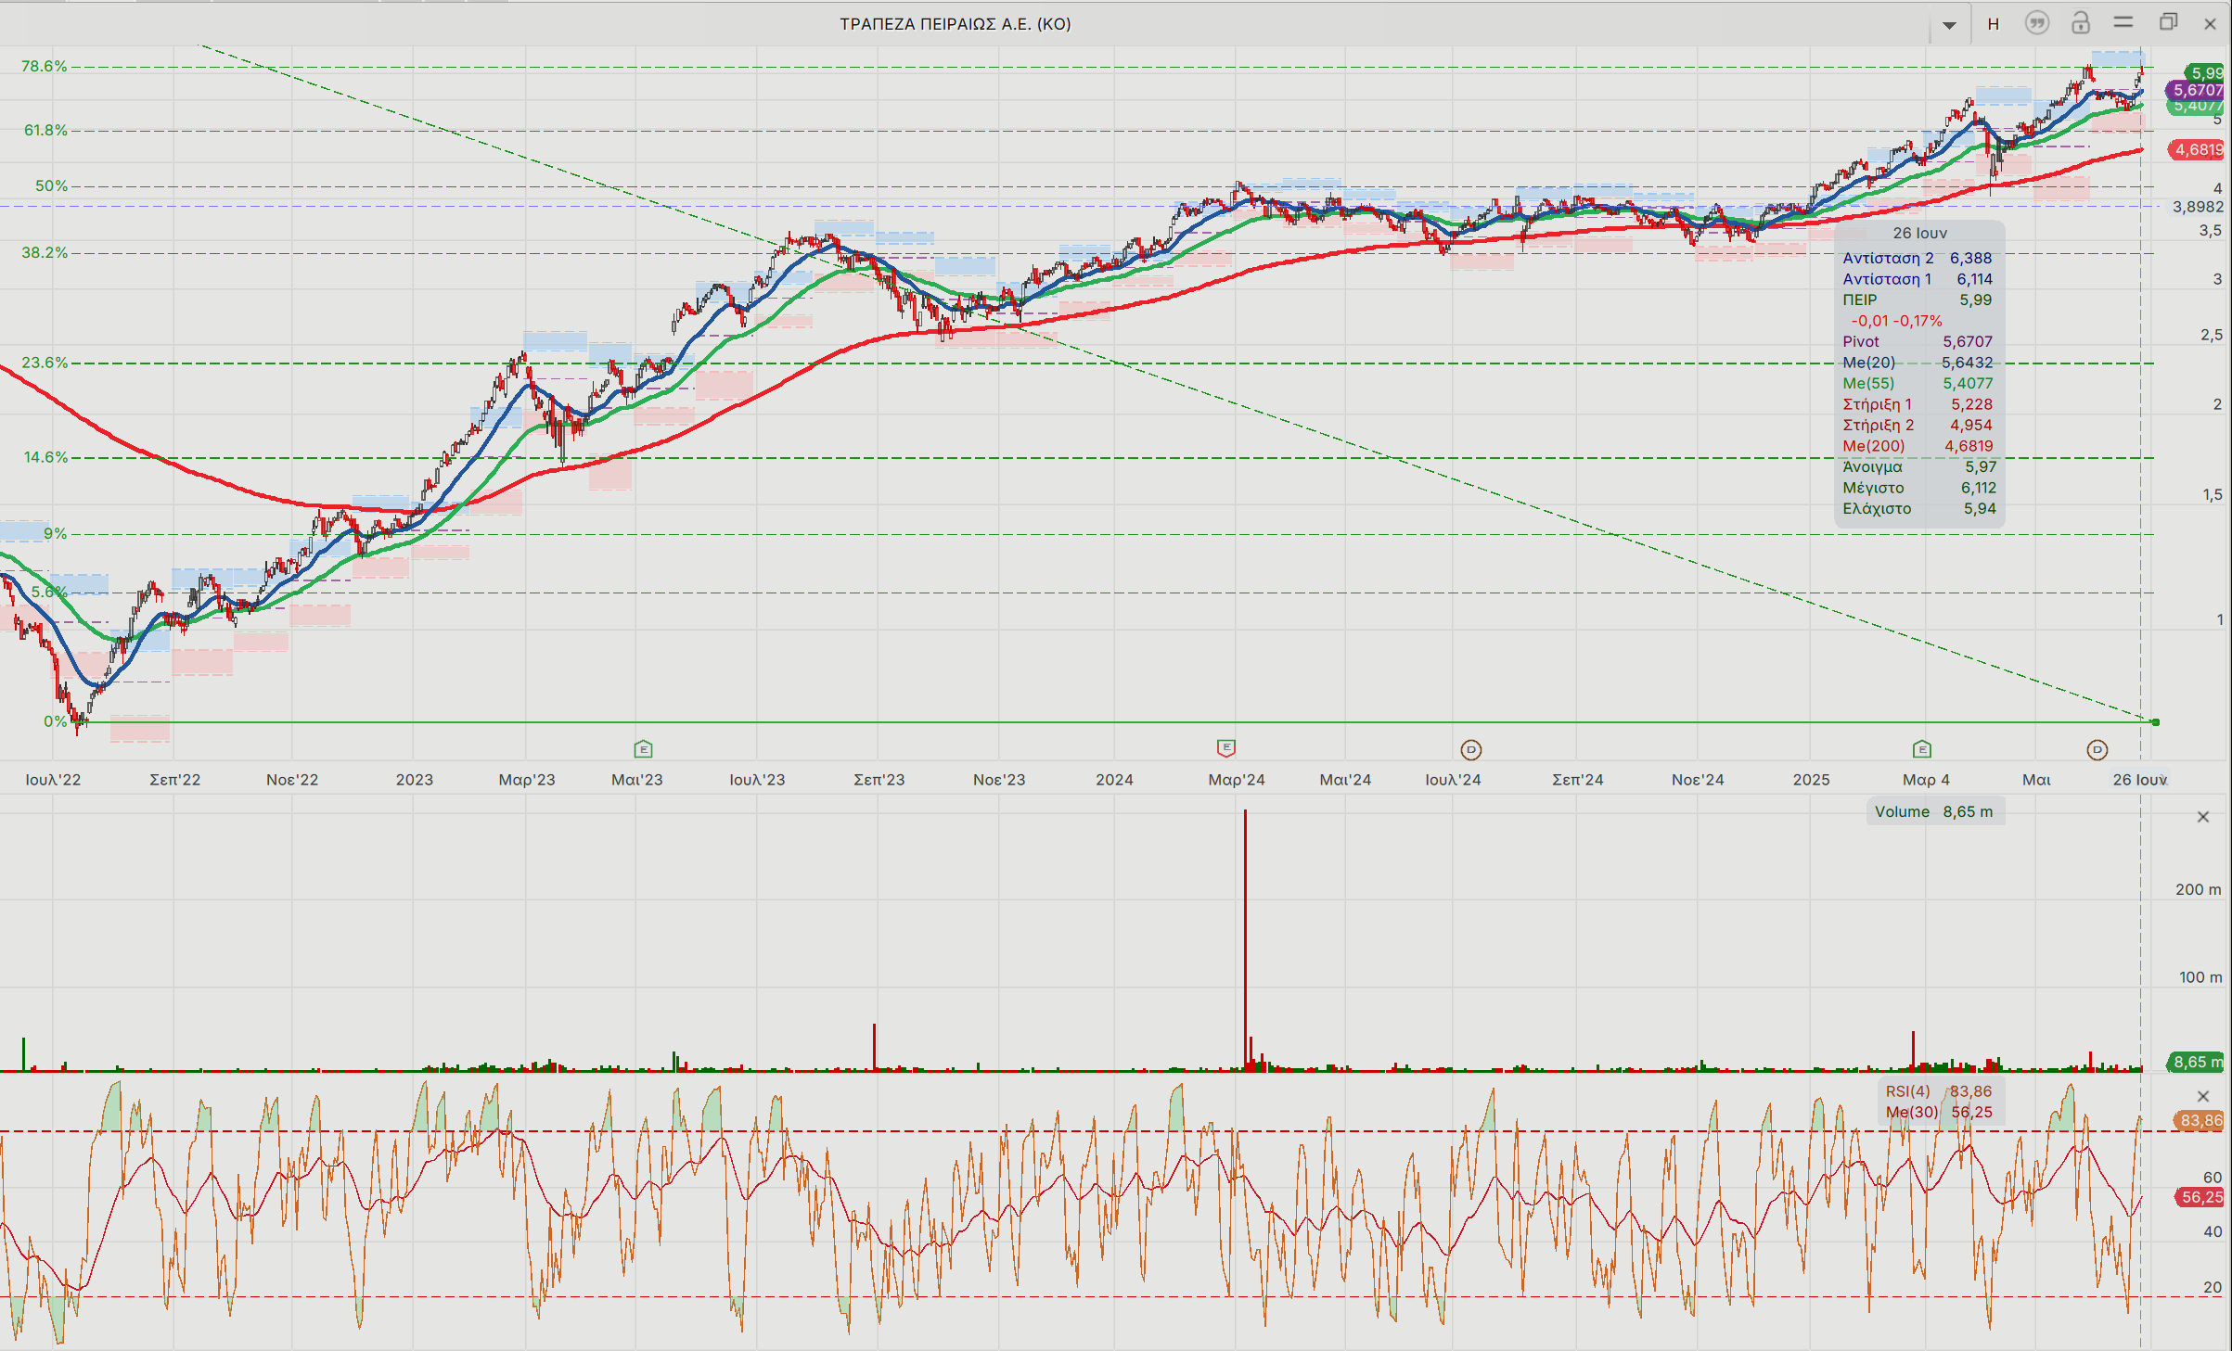Click the Στήριξη 1 row in the tooltip

click(x=1918, y=404)
